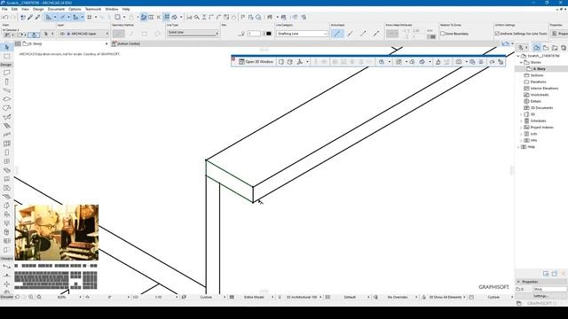The image size is (568, 319).
Task: Click the View Map icon in Navigator
Action: 546,47
